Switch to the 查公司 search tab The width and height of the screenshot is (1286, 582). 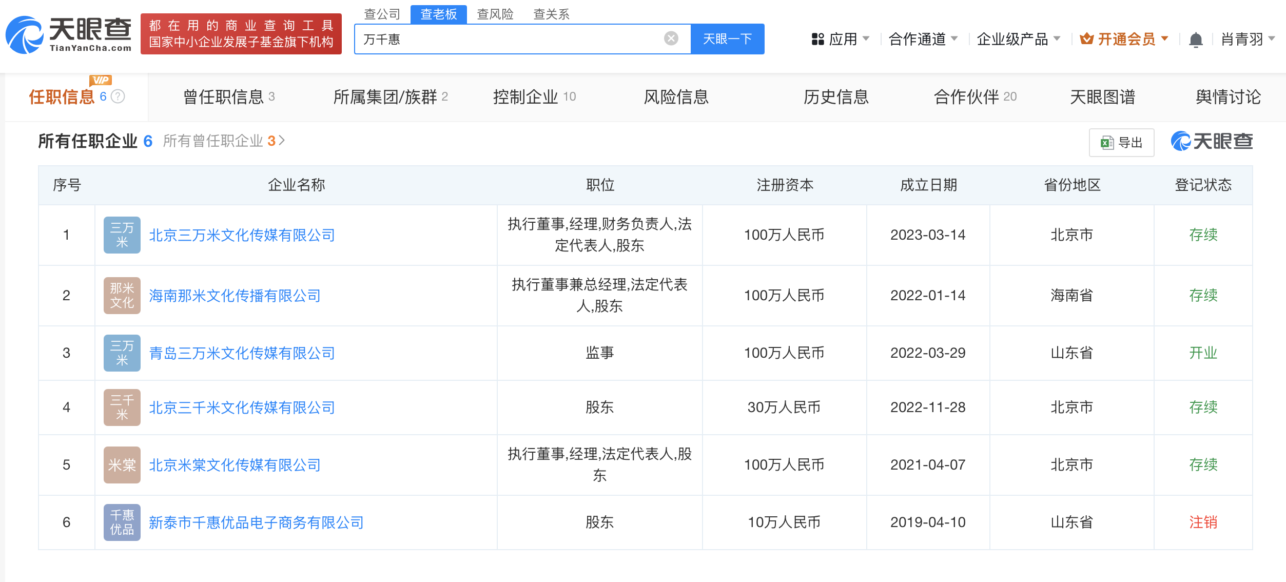(x=382, y=14)
